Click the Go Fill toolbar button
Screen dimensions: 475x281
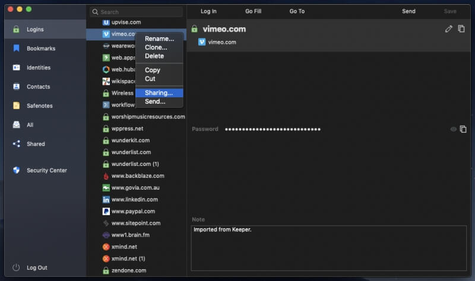[254, 11]
